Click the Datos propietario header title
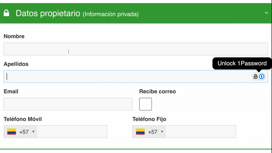 tap(48, 13)
